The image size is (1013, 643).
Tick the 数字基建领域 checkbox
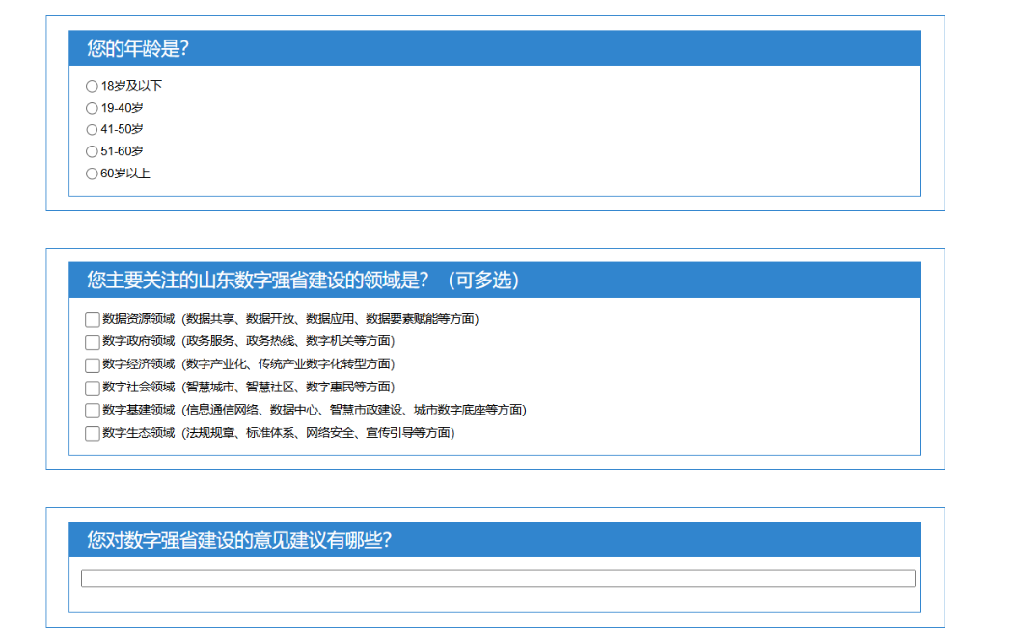coord(93,411)
